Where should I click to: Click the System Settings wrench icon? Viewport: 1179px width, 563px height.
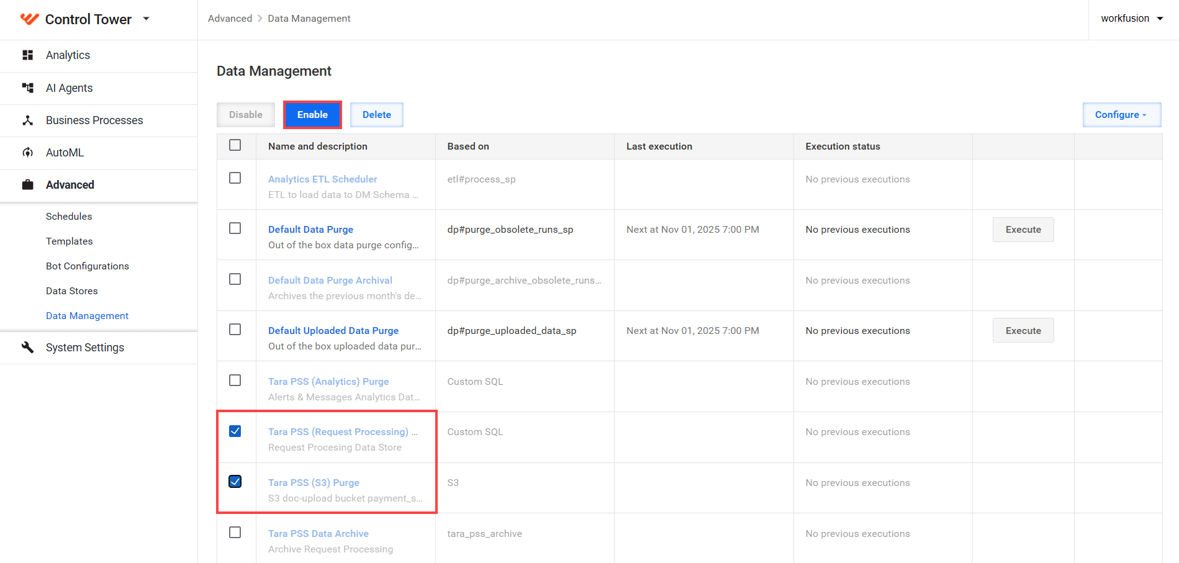27,347
